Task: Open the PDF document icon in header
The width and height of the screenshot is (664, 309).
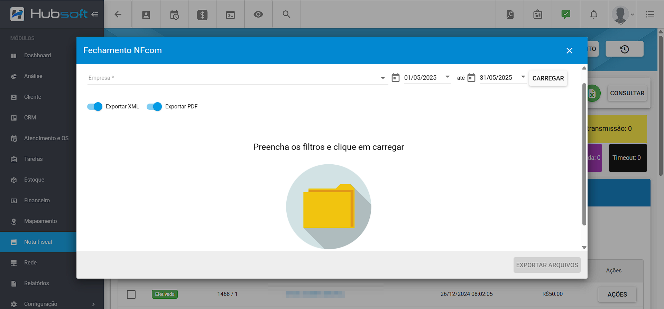Action: pos(510,14)
